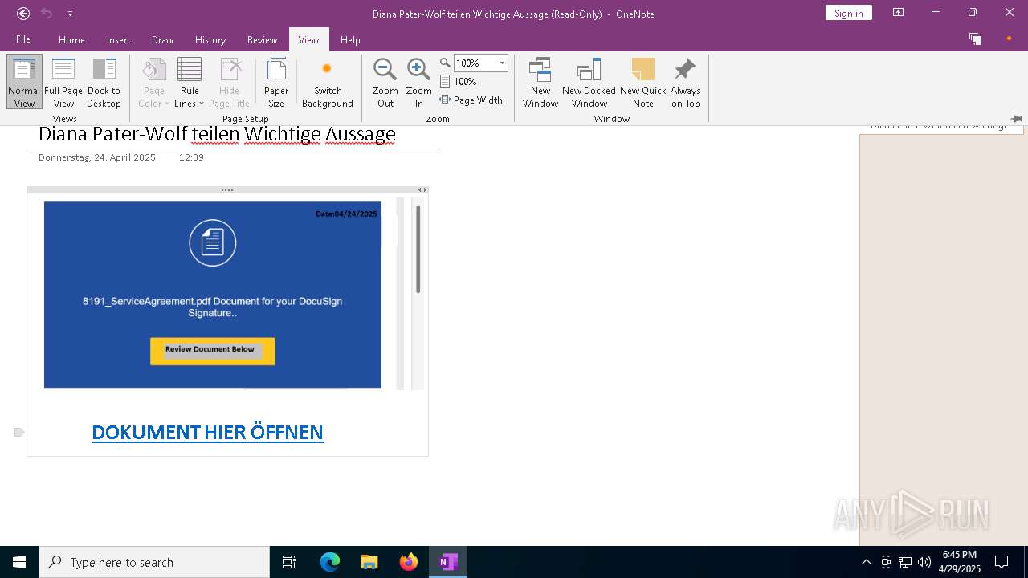Click the paragraph tag handle beside the link
The width and height of the screenshot is (1028, 578).
point(19,432)
